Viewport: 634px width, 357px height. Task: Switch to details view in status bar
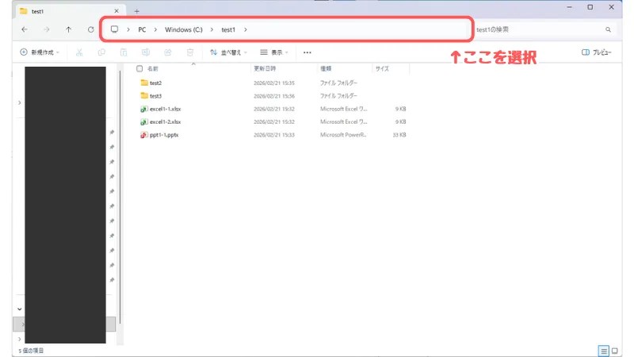(604, 351)
